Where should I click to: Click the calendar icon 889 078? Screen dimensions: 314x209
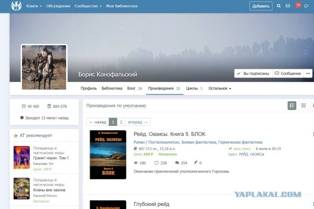(x=49, y=106)
